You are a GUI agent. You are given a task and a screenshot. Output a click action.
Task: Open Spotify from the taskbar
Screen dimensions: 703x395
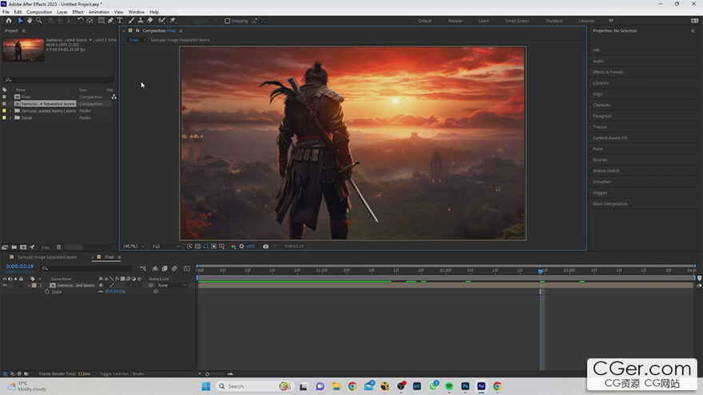point(449,386)
